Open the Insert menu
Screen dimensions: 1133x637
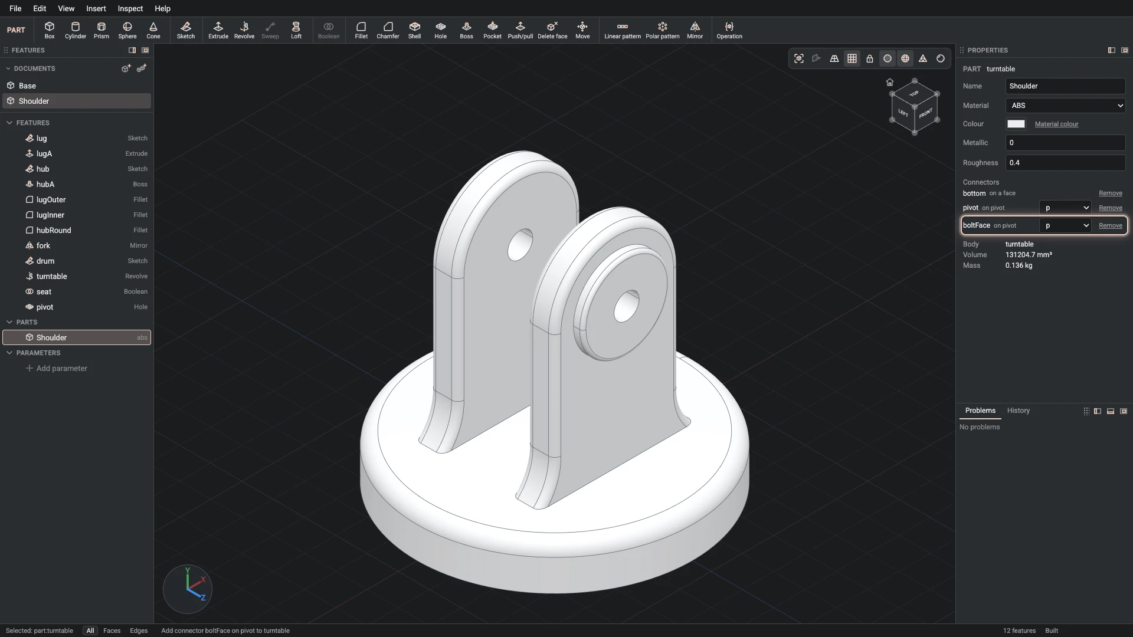click(x=96, y=8)
